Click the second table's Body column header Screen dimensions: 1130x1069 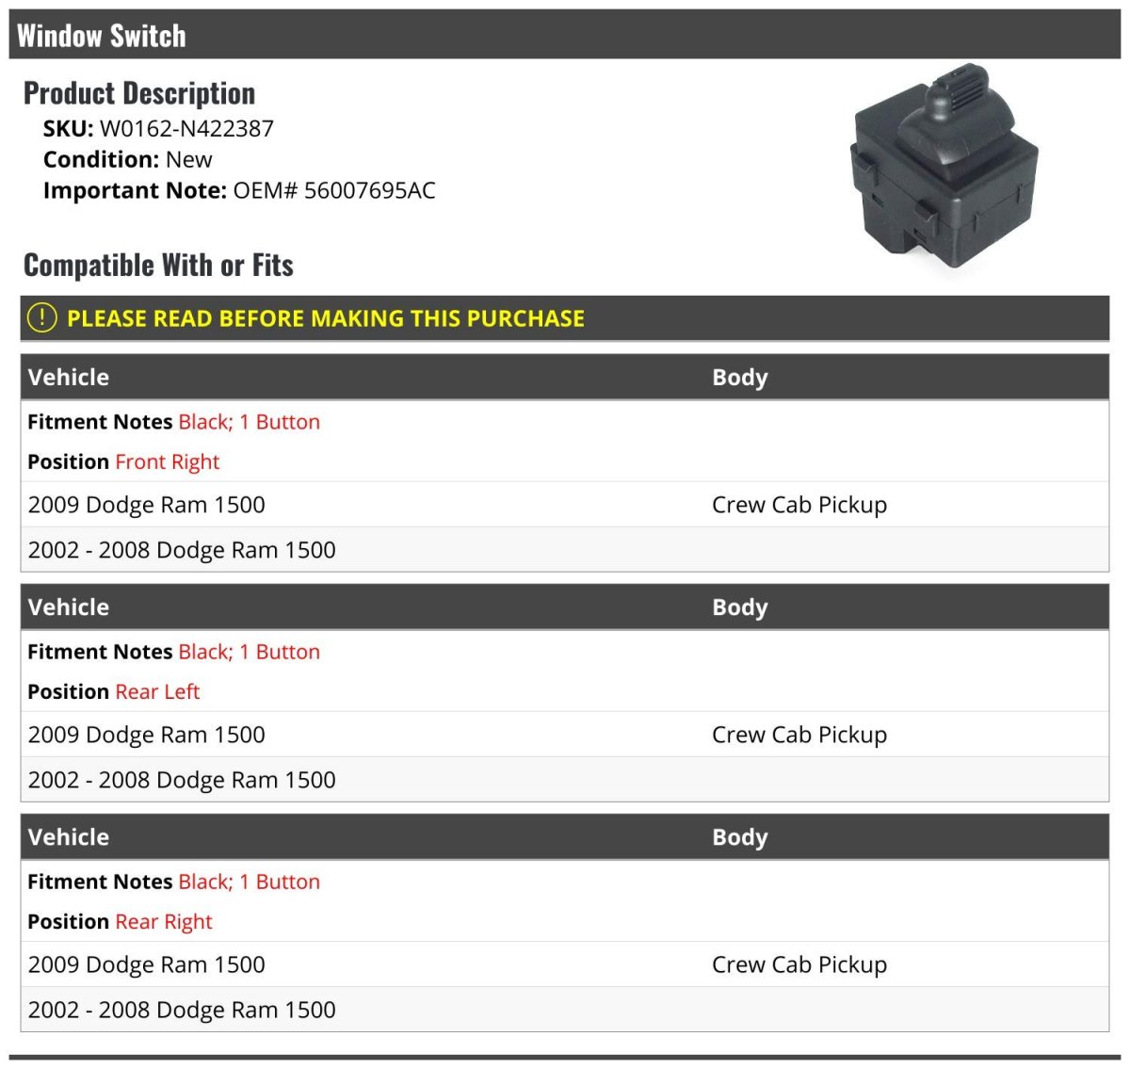click(740, 607)
